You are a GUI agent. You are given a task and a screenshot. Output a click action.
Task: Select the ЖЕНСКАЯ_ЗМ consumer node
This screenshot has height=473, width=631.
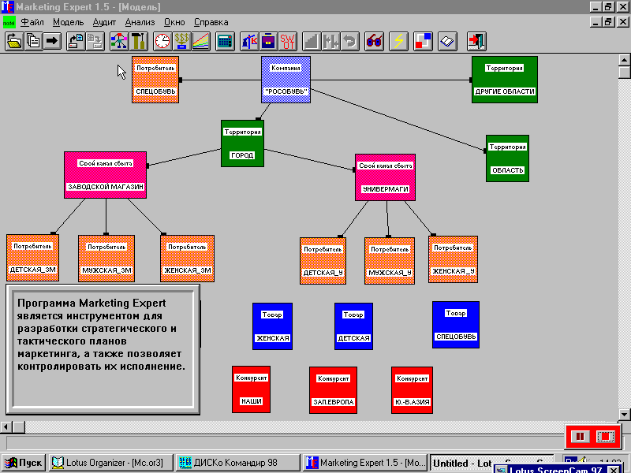pos(187,259)
